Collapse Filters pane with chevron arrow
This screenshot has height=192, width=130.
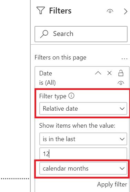pos(126,11)
